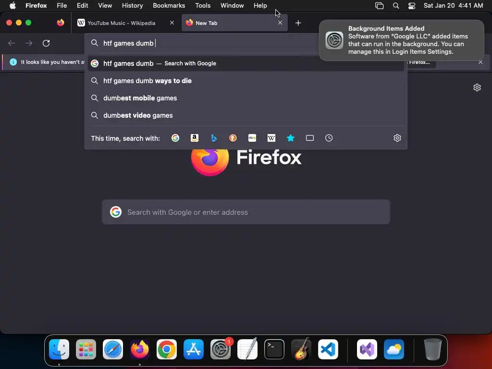Open Spotlight search in menu bar

[396, 6]
